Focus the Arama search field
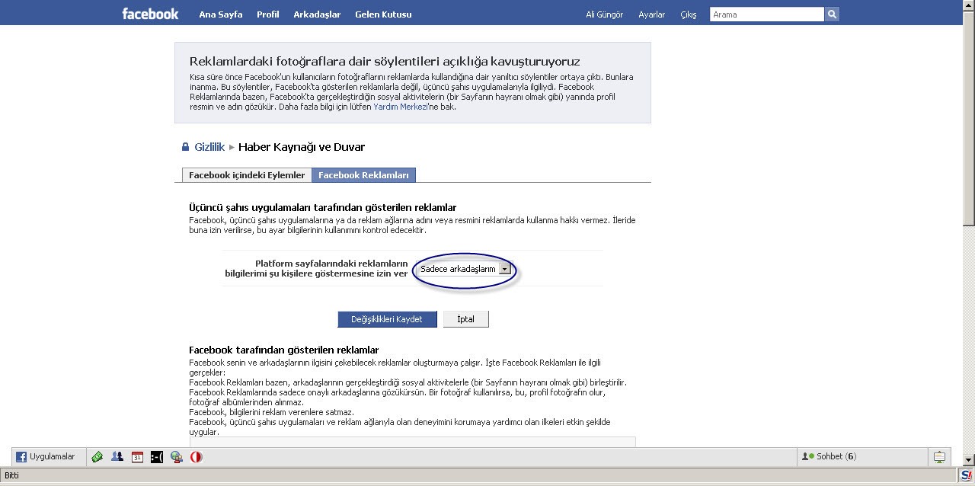Image resolution: width=975 pixels, height=486 pixels. pyautogui.click(x=767, y=14)
